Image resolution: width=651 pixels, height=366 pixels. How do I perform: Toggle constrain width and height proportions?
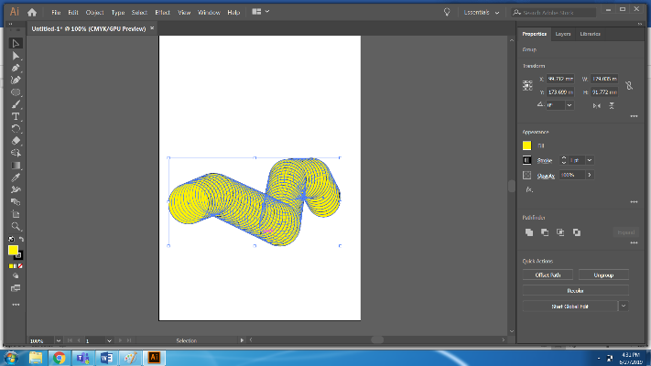pyautogui.click(x=629, y=85)
